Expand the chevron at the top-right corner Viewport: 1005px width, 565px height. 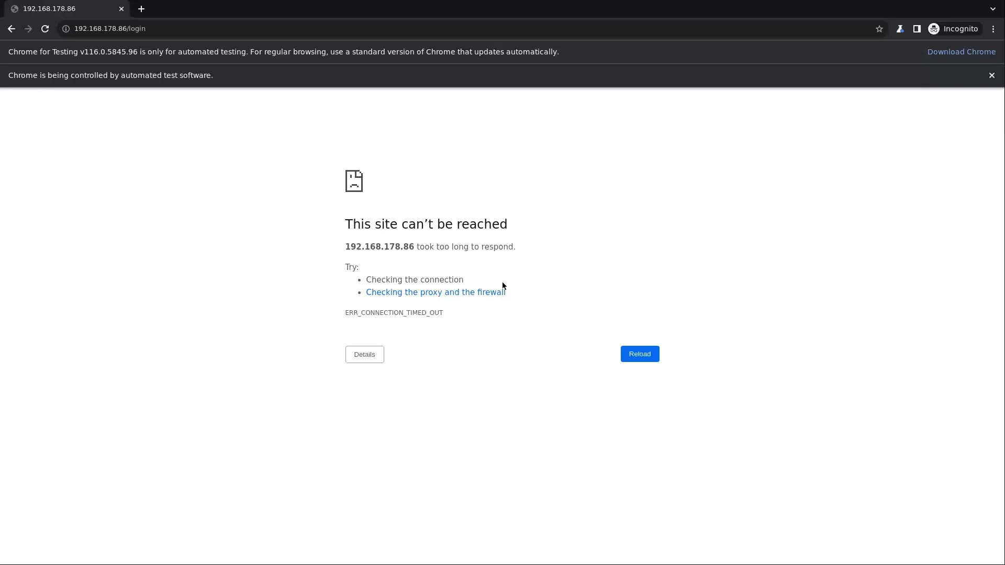click(992, 8)
